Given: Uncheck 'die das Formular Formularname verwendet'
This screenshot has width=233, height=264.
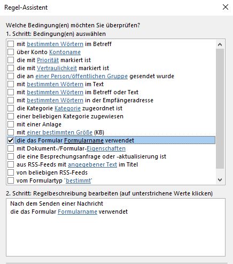Looking at the screenshot, I should point(11,140).
